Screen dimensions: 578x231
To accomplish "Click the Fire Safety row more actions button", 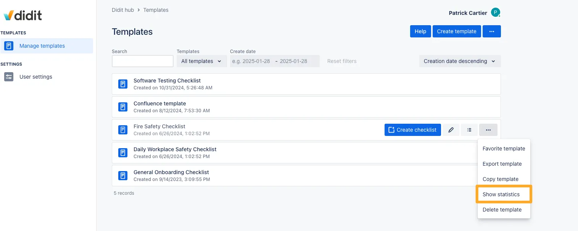I will coord(488,130).
